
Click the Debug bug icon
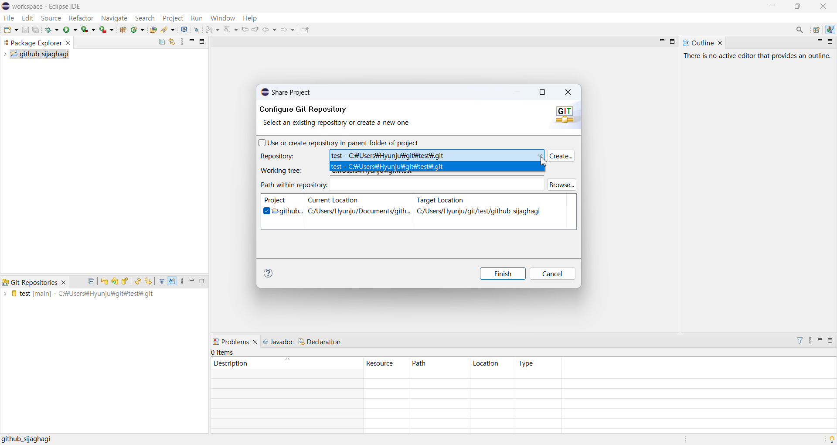coord(49,30)
